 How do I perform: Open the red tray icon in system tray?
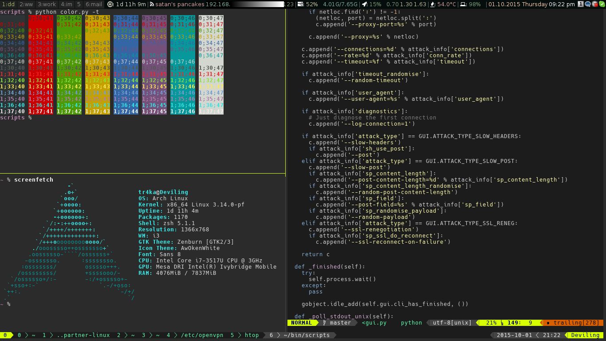pyautogui.click(x=594, y=4)
